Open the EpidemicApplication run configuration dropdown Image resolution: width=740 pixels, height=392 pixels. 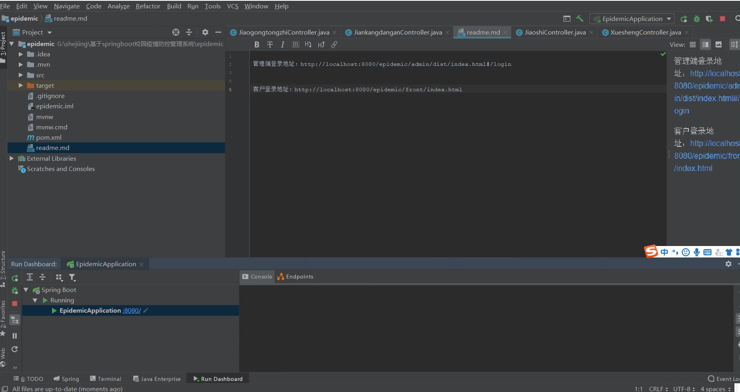(633, 19)
